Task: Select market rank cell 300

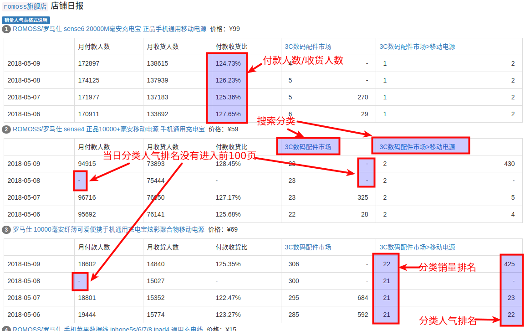Action: 294,281
